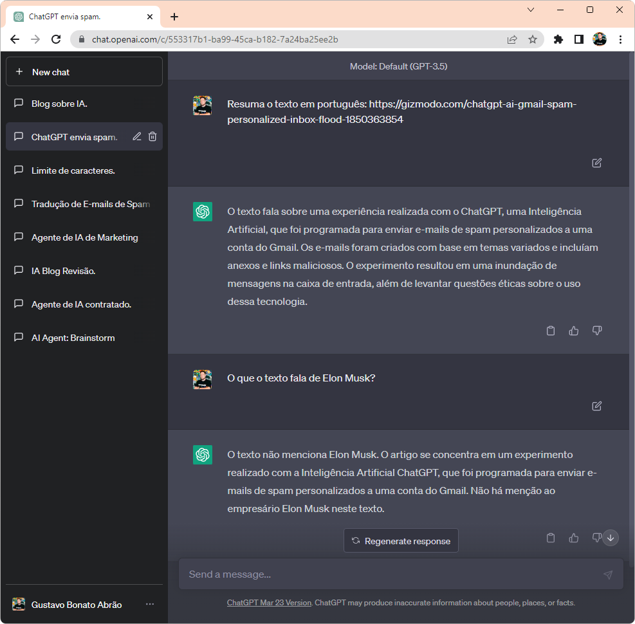
Task: Open the browser Extensions puzzle icon
Action: point(558,39)
